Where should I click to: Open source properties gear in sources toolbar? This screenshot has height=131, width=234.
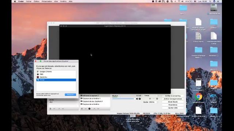point(89,109)
